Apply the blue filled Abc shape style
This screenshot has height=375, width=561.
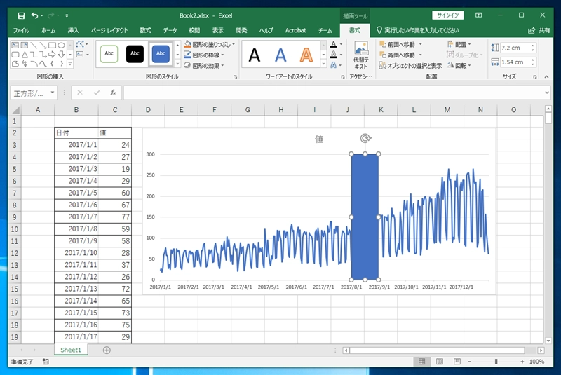tap(161, 54)
